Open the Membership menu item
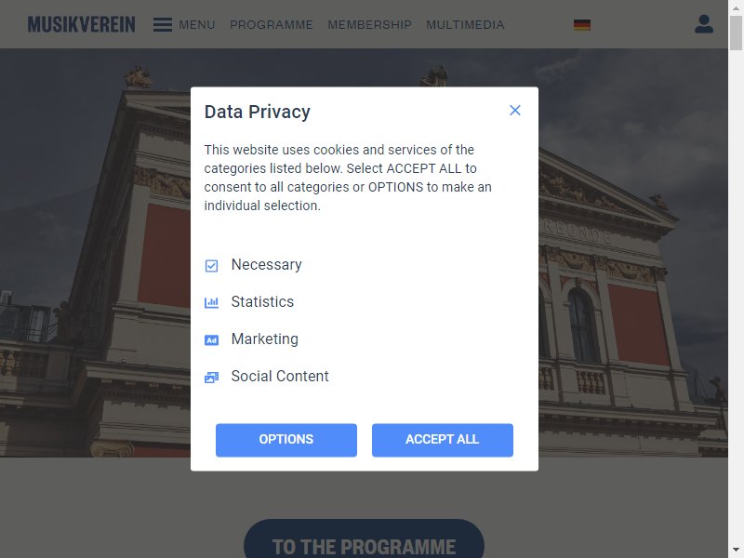This screenshot has height=558, width=744. click(x=369, y=25)
